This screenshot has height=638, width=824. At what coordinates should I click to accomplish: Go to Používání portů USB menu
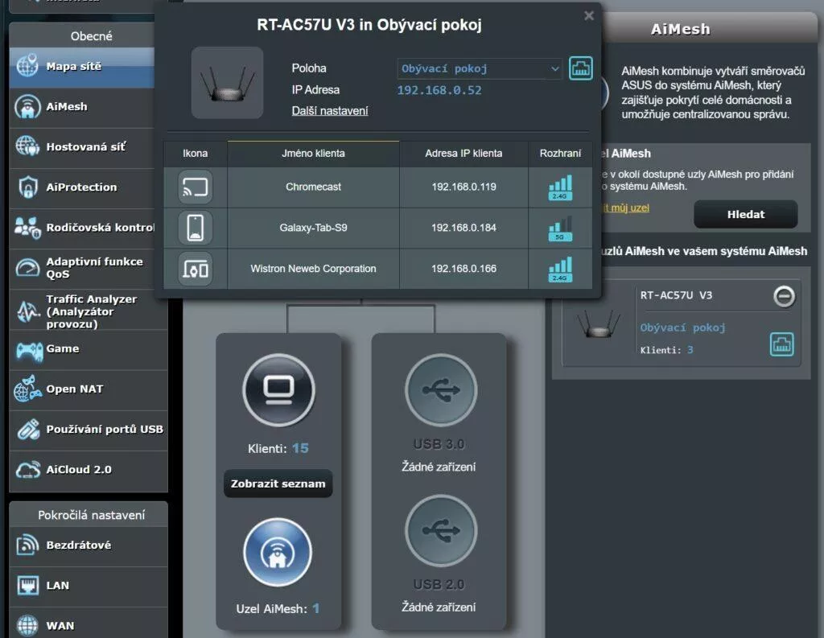[89, 430]
